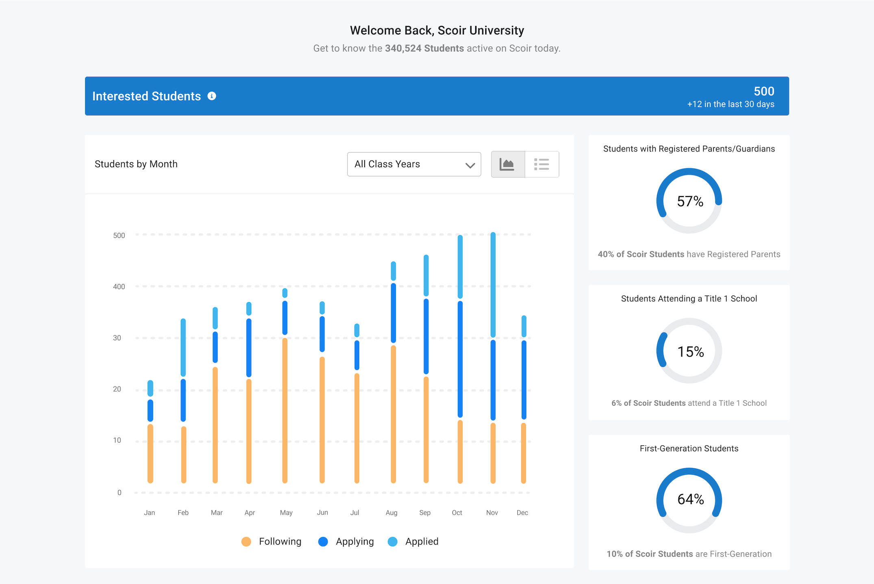Click the Interested Students heading
The image size is (874, 584).
tap(146, 96)
